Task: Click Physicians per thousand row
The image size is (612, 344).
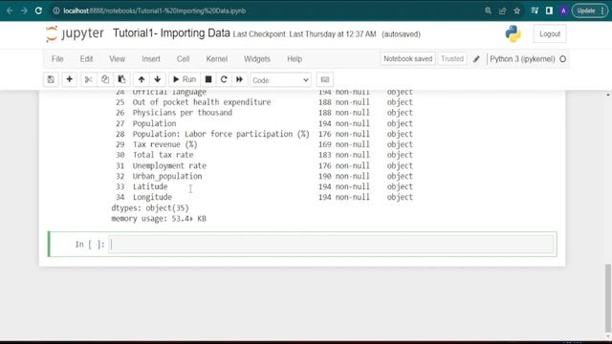Action: [264, 113]
